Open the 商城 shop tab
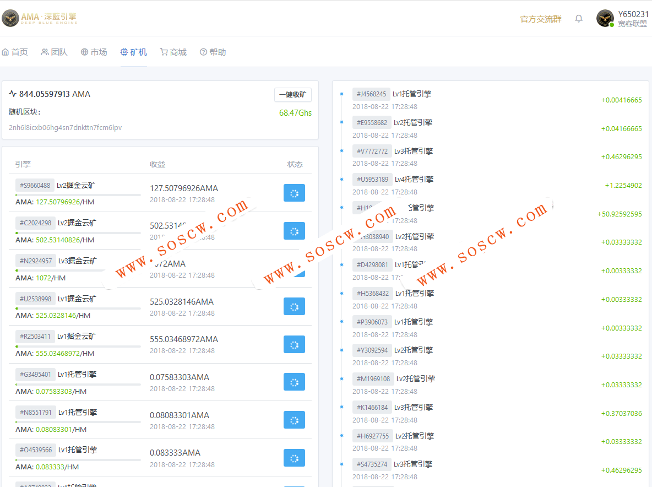The height and width of the screenshot is (487, 652). click(x=173, y=52)
